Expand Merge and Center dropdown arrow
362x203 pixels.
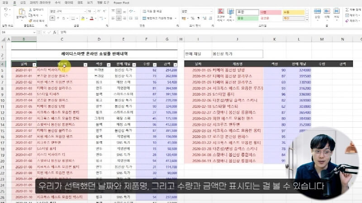[x=176, y=18]
